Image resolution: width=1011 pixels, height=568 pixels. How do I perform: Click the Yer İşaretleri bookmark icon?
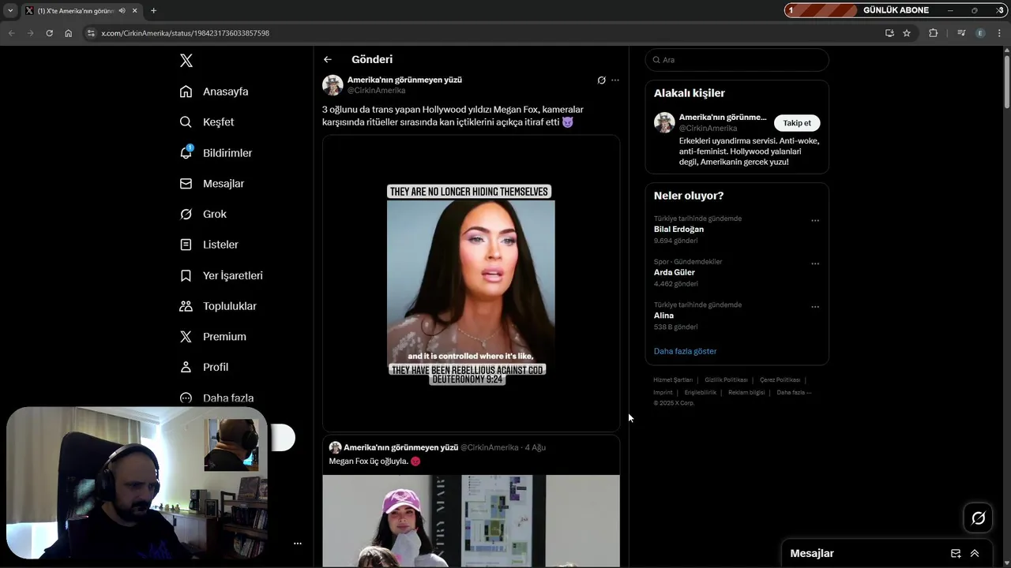click(x=186, y=275)
